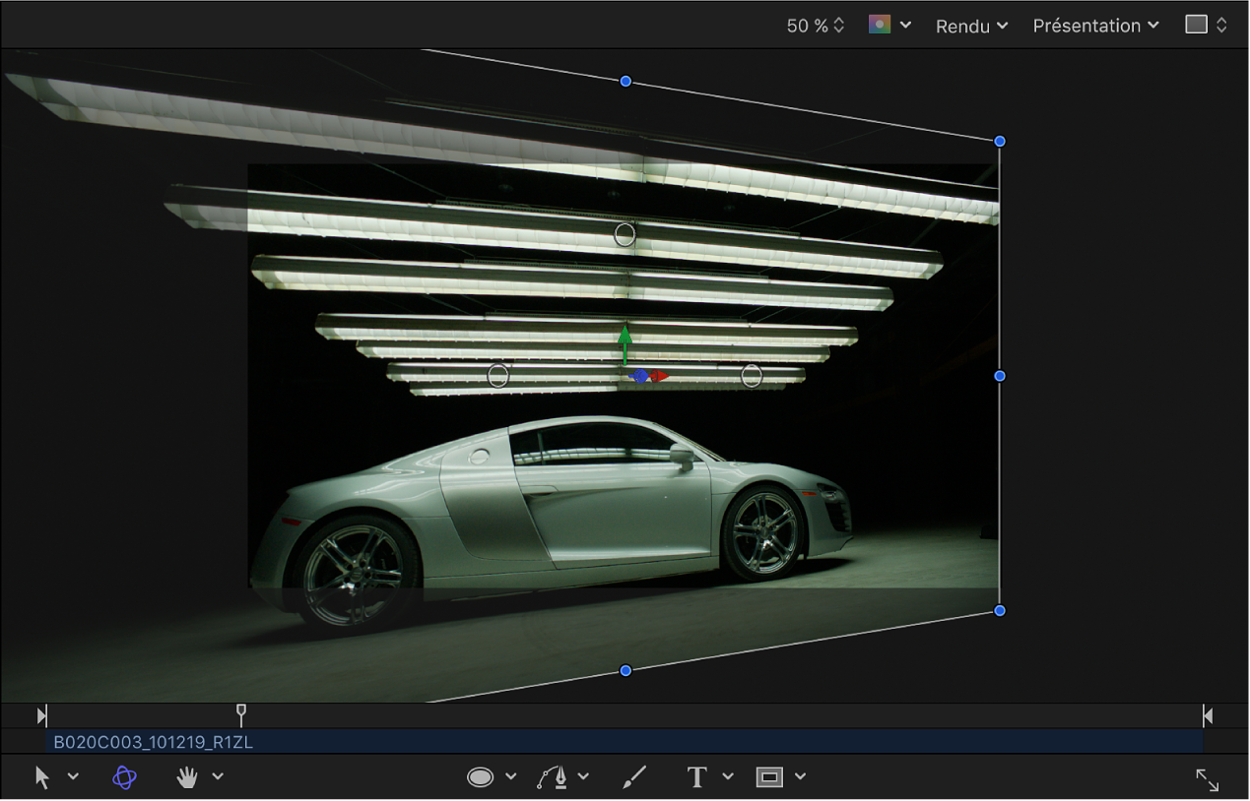
Task: Select the arrow Select/Transform tool
Action: coord(42,777)
